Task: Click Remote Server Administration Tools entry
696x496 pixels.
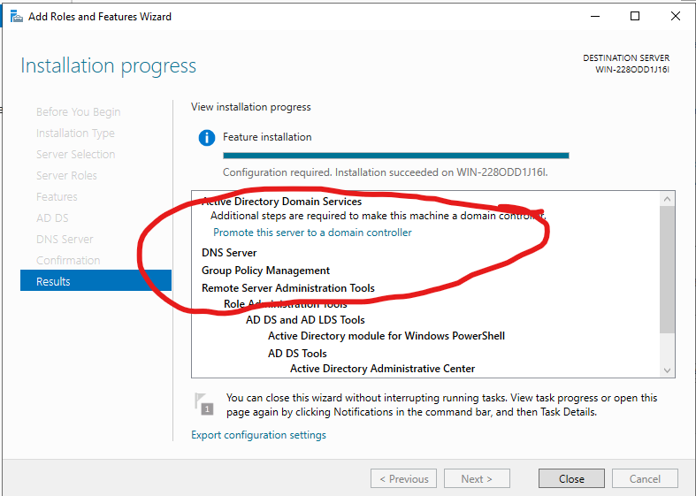Action: (x=288, y=288)
